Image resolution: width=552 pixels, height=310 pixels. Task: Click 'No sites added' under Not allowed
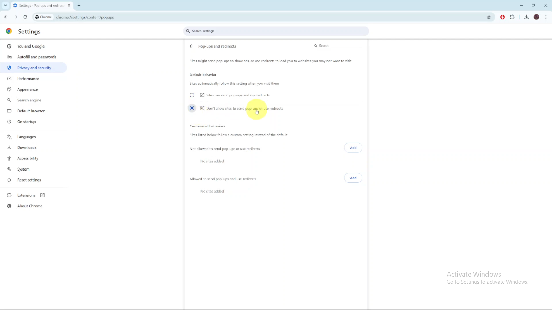coord(212,161)
